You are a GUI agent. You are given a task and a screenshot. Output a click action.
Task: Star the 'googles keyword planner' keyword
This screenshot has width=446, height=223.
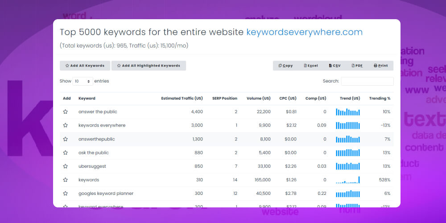(66, 194)
